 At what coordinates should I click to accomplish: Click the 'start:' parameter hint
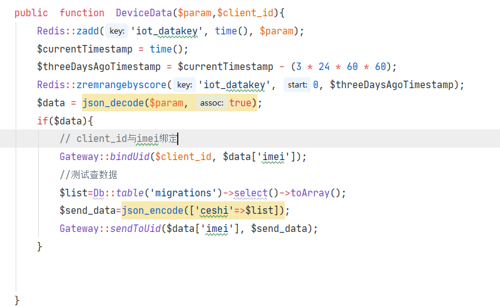[297, 84]
